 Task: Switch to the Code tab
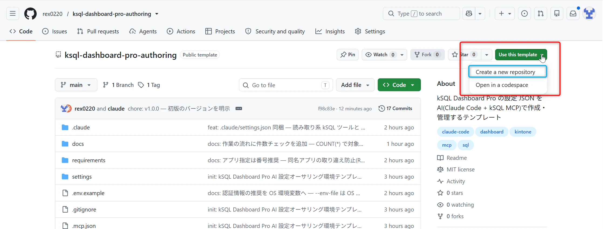pyautogui.click(x=21, y=31)
